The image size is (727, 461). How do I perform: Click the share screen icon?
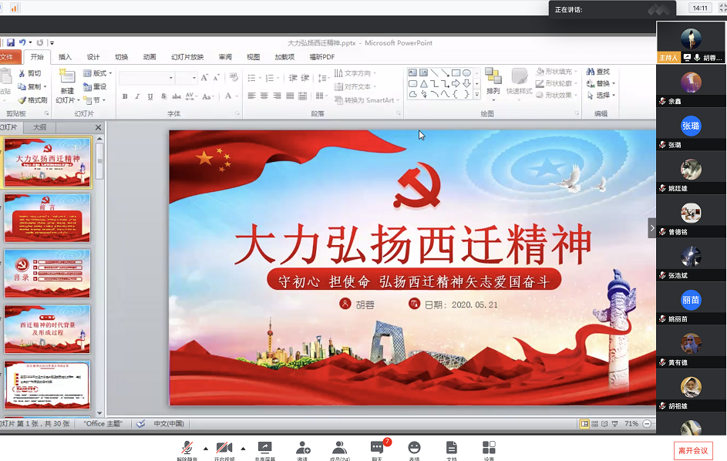pos(264,449)
